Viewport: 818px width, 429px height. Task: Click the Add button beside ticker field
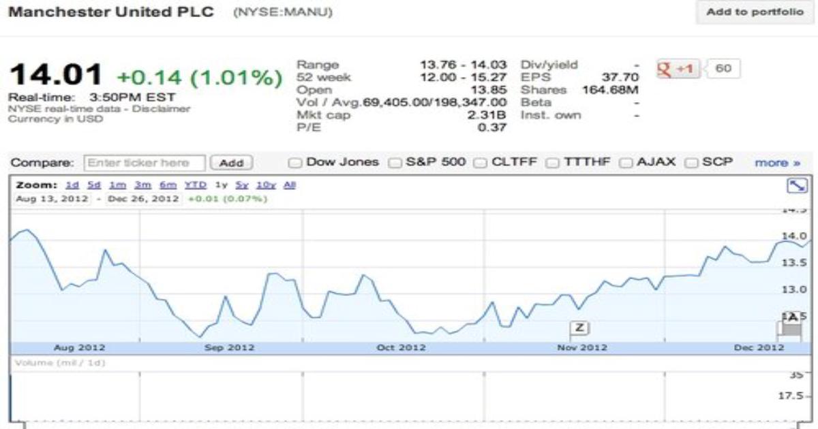coord(232,163)
